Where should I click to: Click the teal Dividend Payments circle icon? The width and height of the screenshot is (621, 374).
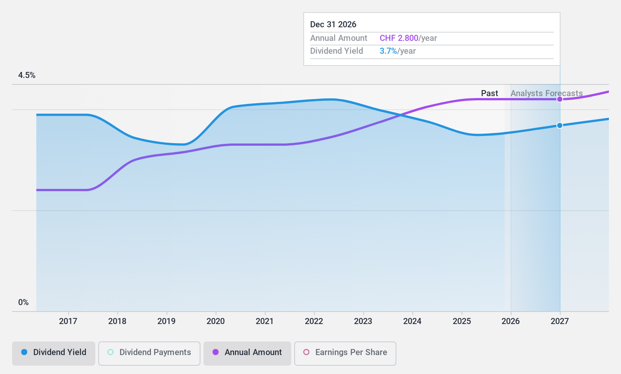110,352
